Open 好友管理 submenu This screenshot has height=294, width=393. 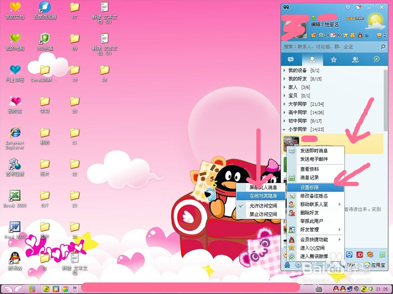tap(315, 229)
